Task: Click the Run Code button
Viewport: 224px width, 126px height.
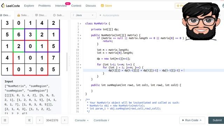Action: 192,120
